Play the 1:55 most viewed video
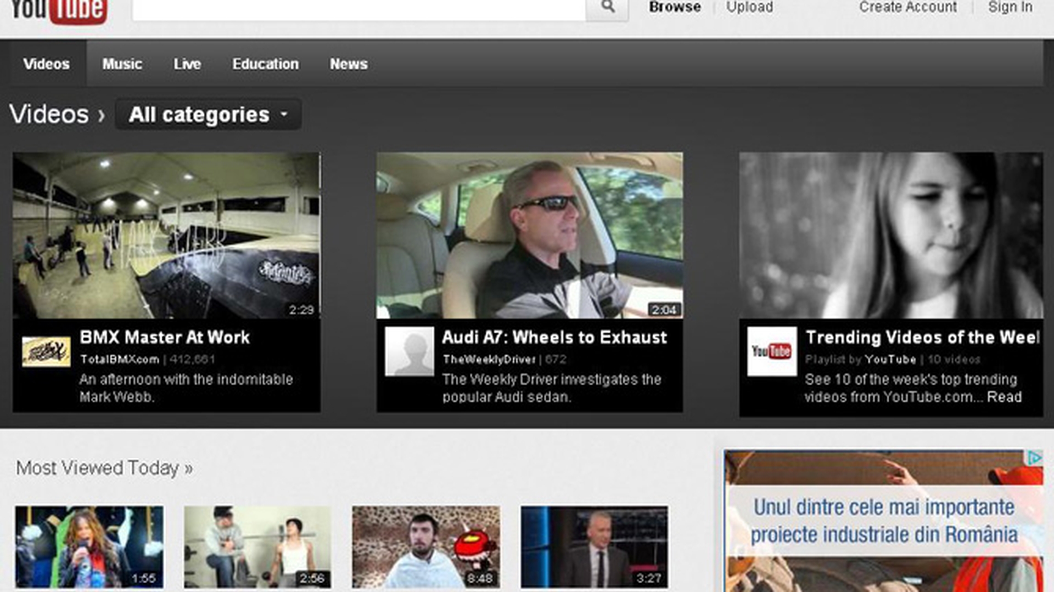 89,547
